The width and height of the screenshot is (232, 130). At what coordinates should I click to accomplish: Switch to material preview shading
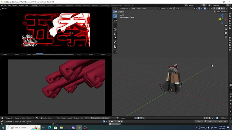click(222, 8)
